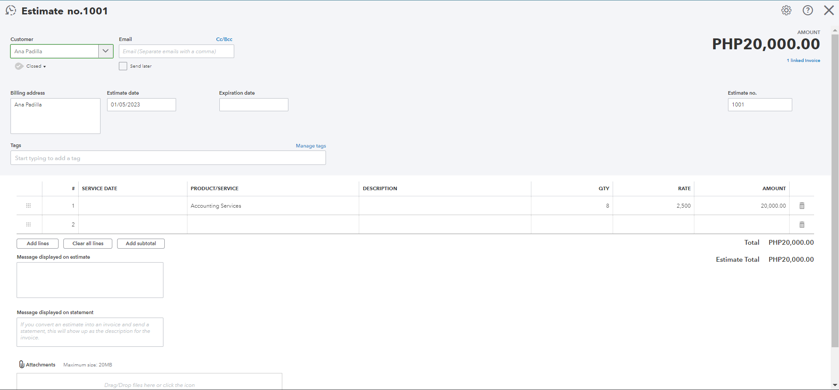Open recent transactions history icon
The width and height of the screenshot is (839, 390).
pos(10,10)
